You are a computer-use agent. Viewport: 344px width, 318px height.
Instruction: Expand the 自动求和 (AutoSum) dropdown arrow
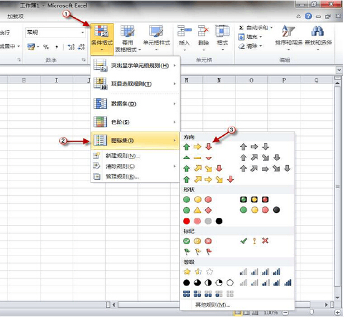272,27
